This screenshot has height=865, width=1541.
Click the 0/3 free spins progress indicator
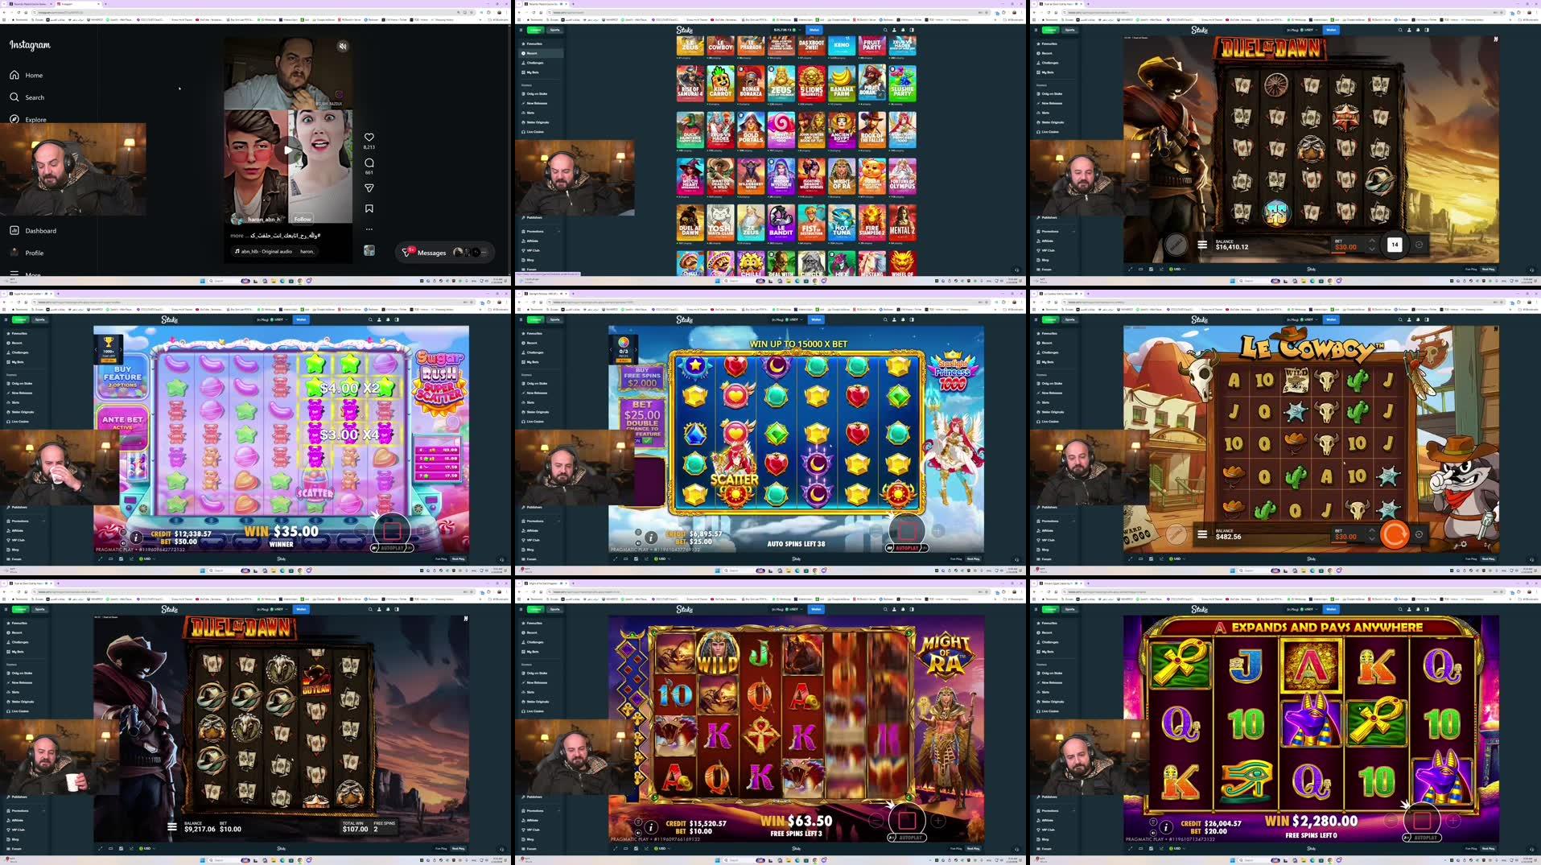click(624, 348)
